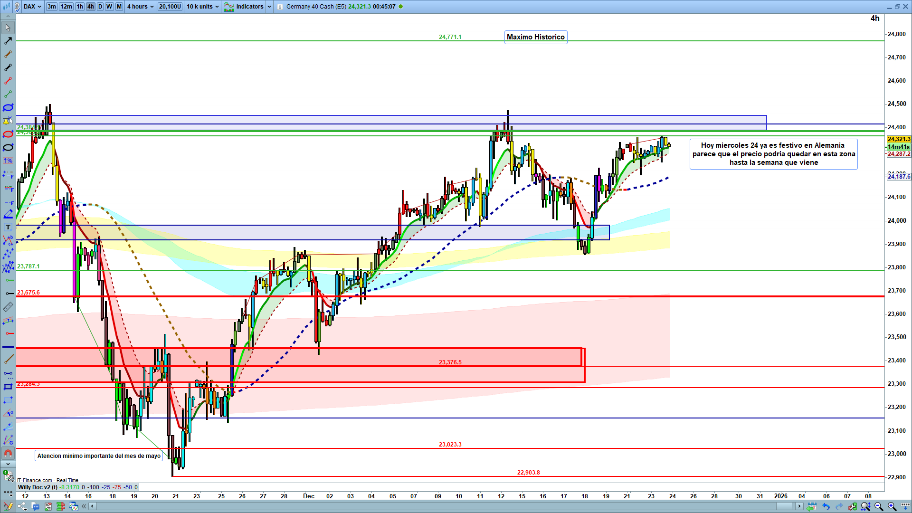
Task: Open the DAX instrument dropdown
Action: pyautogui.click(x=32, y=7)
